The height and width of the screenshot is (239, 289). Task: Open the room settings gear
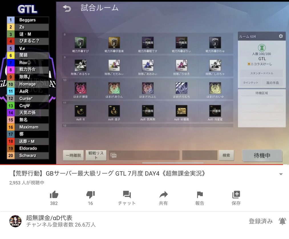(281, 36)
